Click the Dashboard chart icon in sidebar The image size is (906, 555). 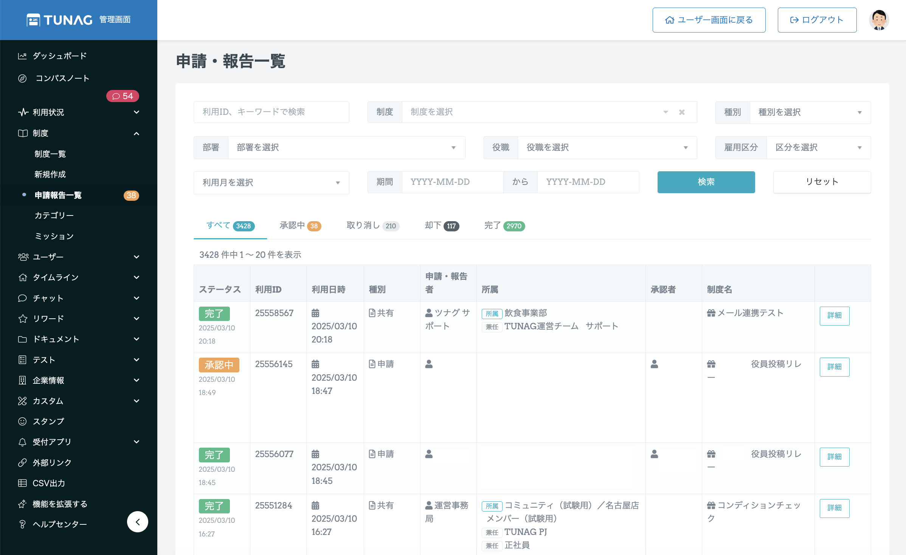22,56
